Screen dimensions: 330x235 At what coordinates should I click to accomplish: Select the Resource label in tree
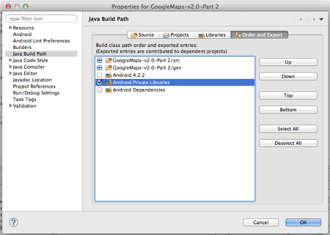[x=23, y=28]
